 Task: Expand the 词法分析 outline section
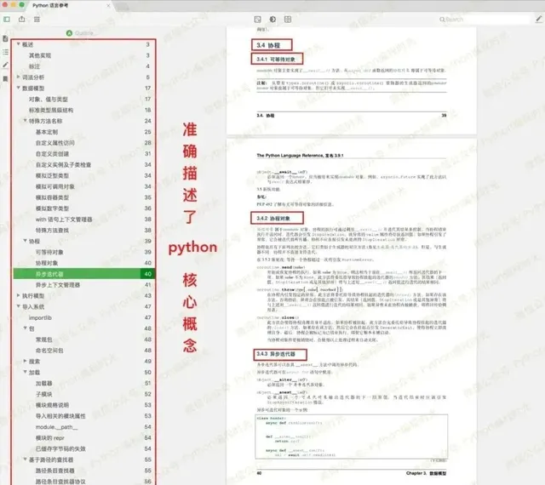[18, 77]
